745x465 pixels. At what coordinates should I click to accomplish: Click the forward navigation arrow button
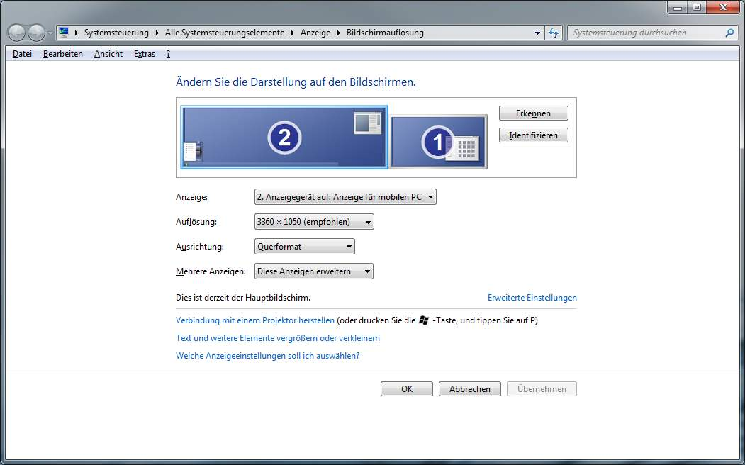point(36,33)
